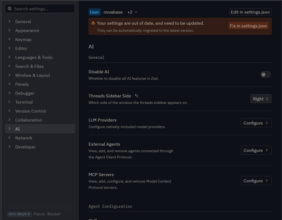Expand the Panels section chevron
The height and width of the screenshot is (220, 282).
(x=9, y=84)
